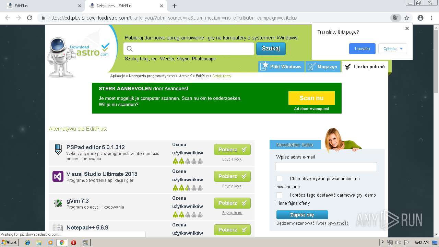Show hidden system tray icons
439x247 pixels.
coord(382,242)
